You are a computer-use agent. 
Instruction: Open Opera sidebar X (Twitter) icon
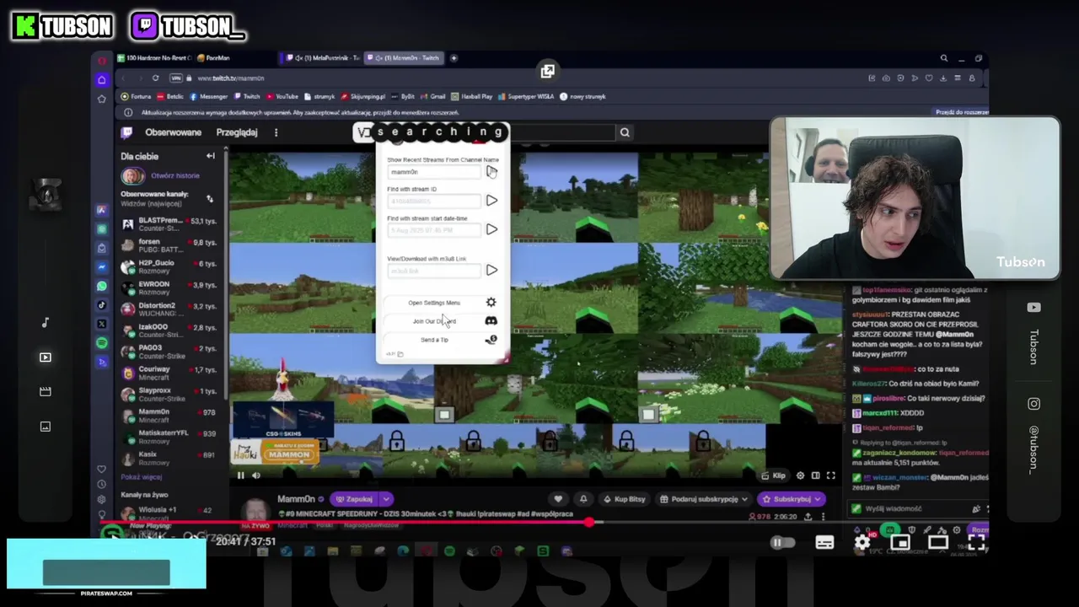(102, 324)
